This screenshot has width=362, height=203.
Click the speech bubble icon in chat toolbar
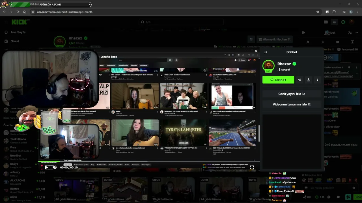point(337,42)
